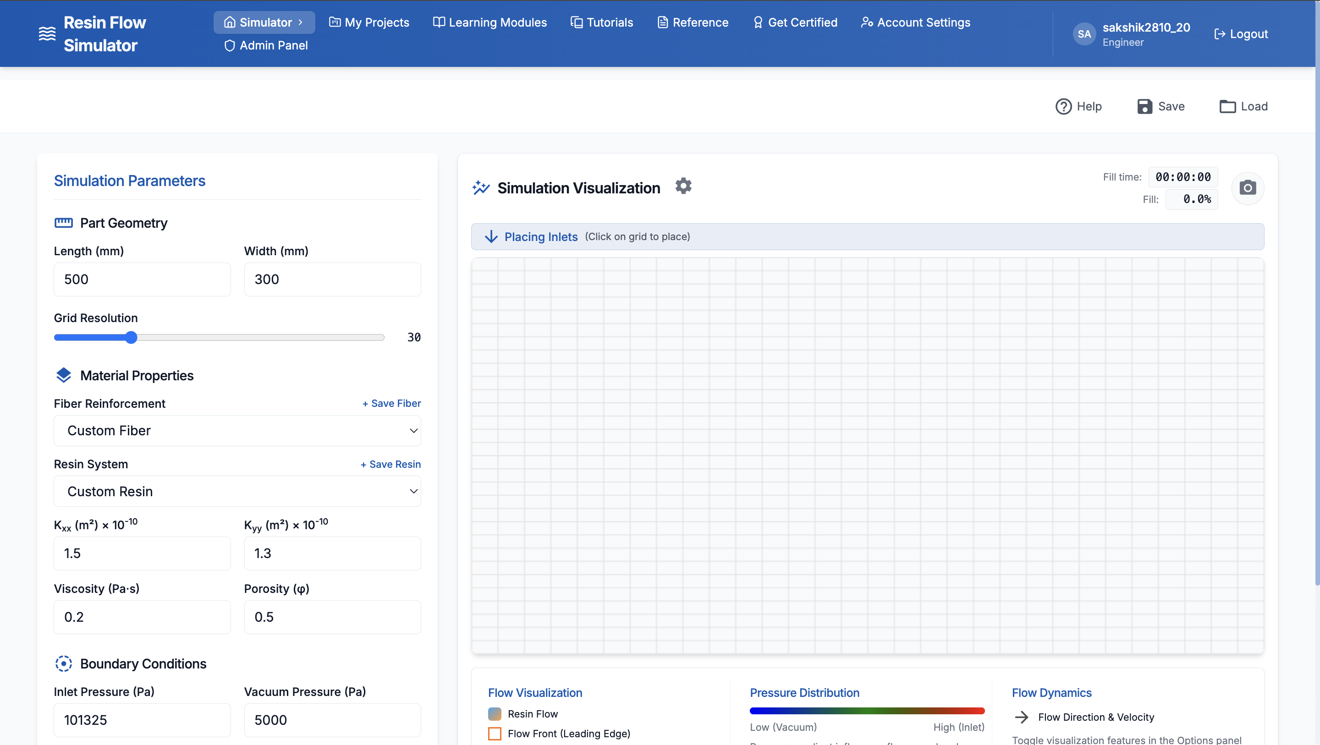The height and width of the screenshot is (745, 1320).
Task: Click the Grid Resolution slider handle
Action: (131, 337)
